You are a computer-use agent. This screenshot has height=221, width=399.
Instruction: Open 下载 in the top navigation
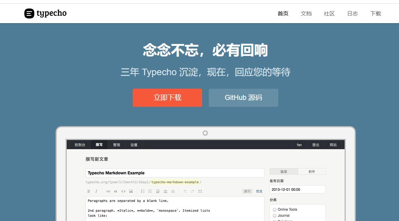(x=375, y=13)
